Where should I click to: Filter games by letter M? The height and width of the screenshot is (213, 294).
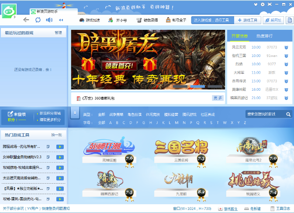tap(176, 123)
